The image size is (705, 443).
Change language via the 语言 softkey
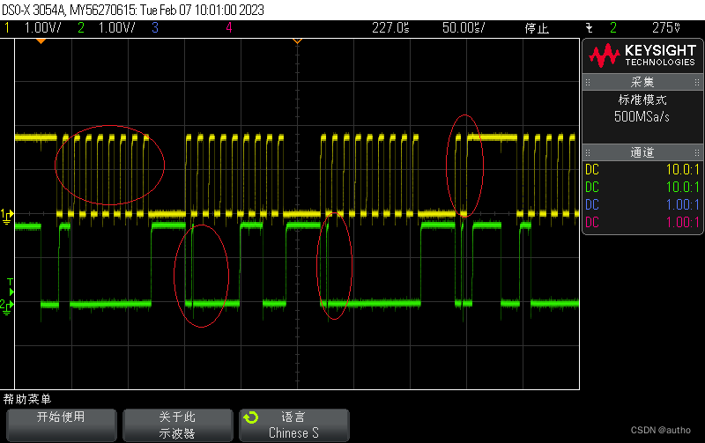coord(294,425)
